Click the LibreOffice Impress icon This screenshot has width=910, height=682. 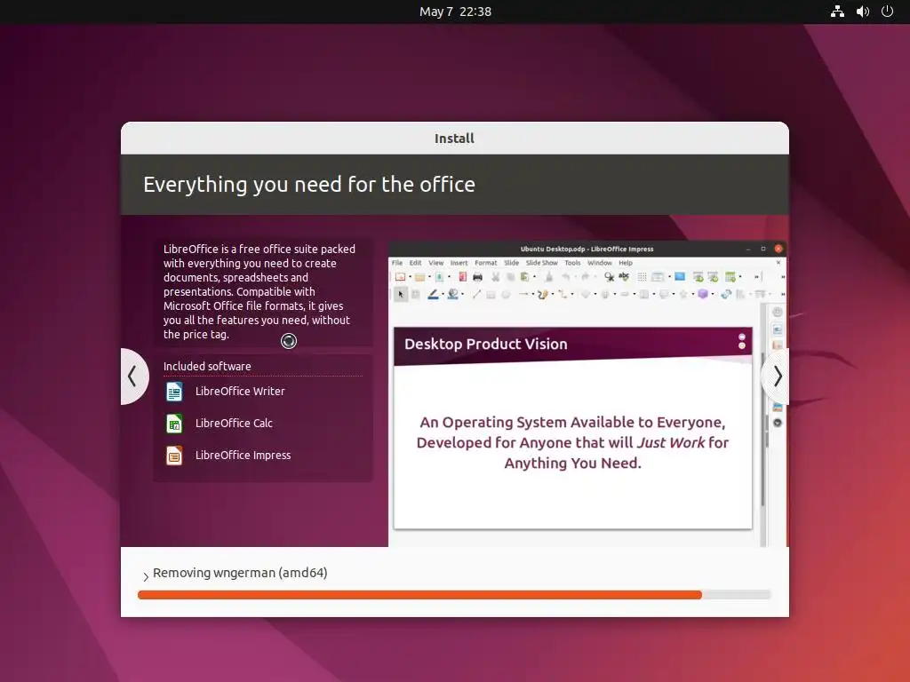[174, 456]
